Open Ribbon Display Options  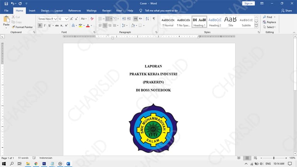[262, 3]
